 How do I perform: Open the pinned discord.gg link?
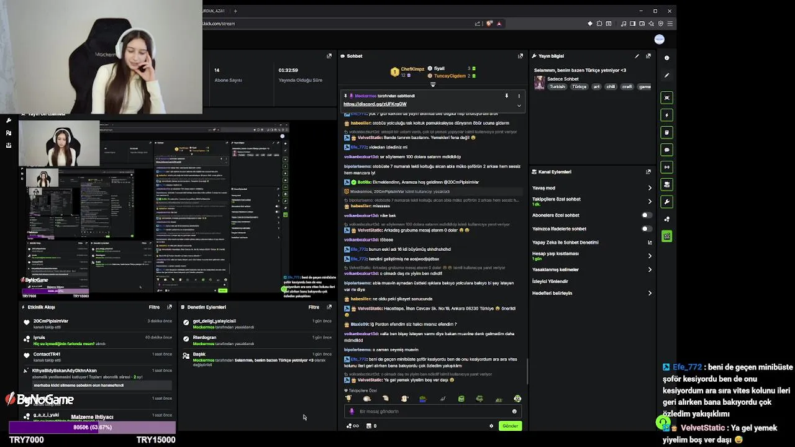pyautogui.click(x=375, y=104)
